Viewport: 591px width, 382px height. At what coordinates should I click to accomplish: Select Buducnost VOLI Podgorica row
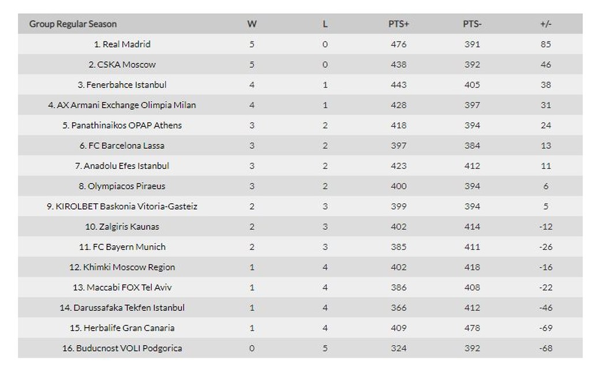click(x=126, y=348)
